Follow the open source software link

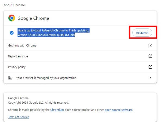tap(119, 110)
